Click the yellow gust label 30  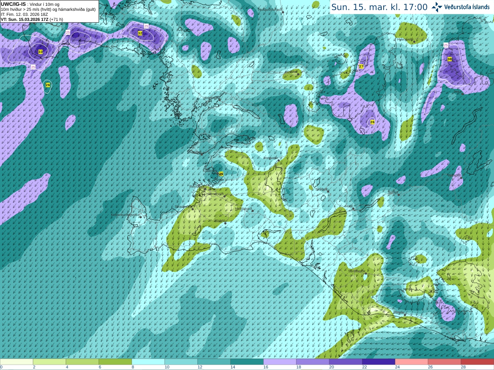[450, 59]
